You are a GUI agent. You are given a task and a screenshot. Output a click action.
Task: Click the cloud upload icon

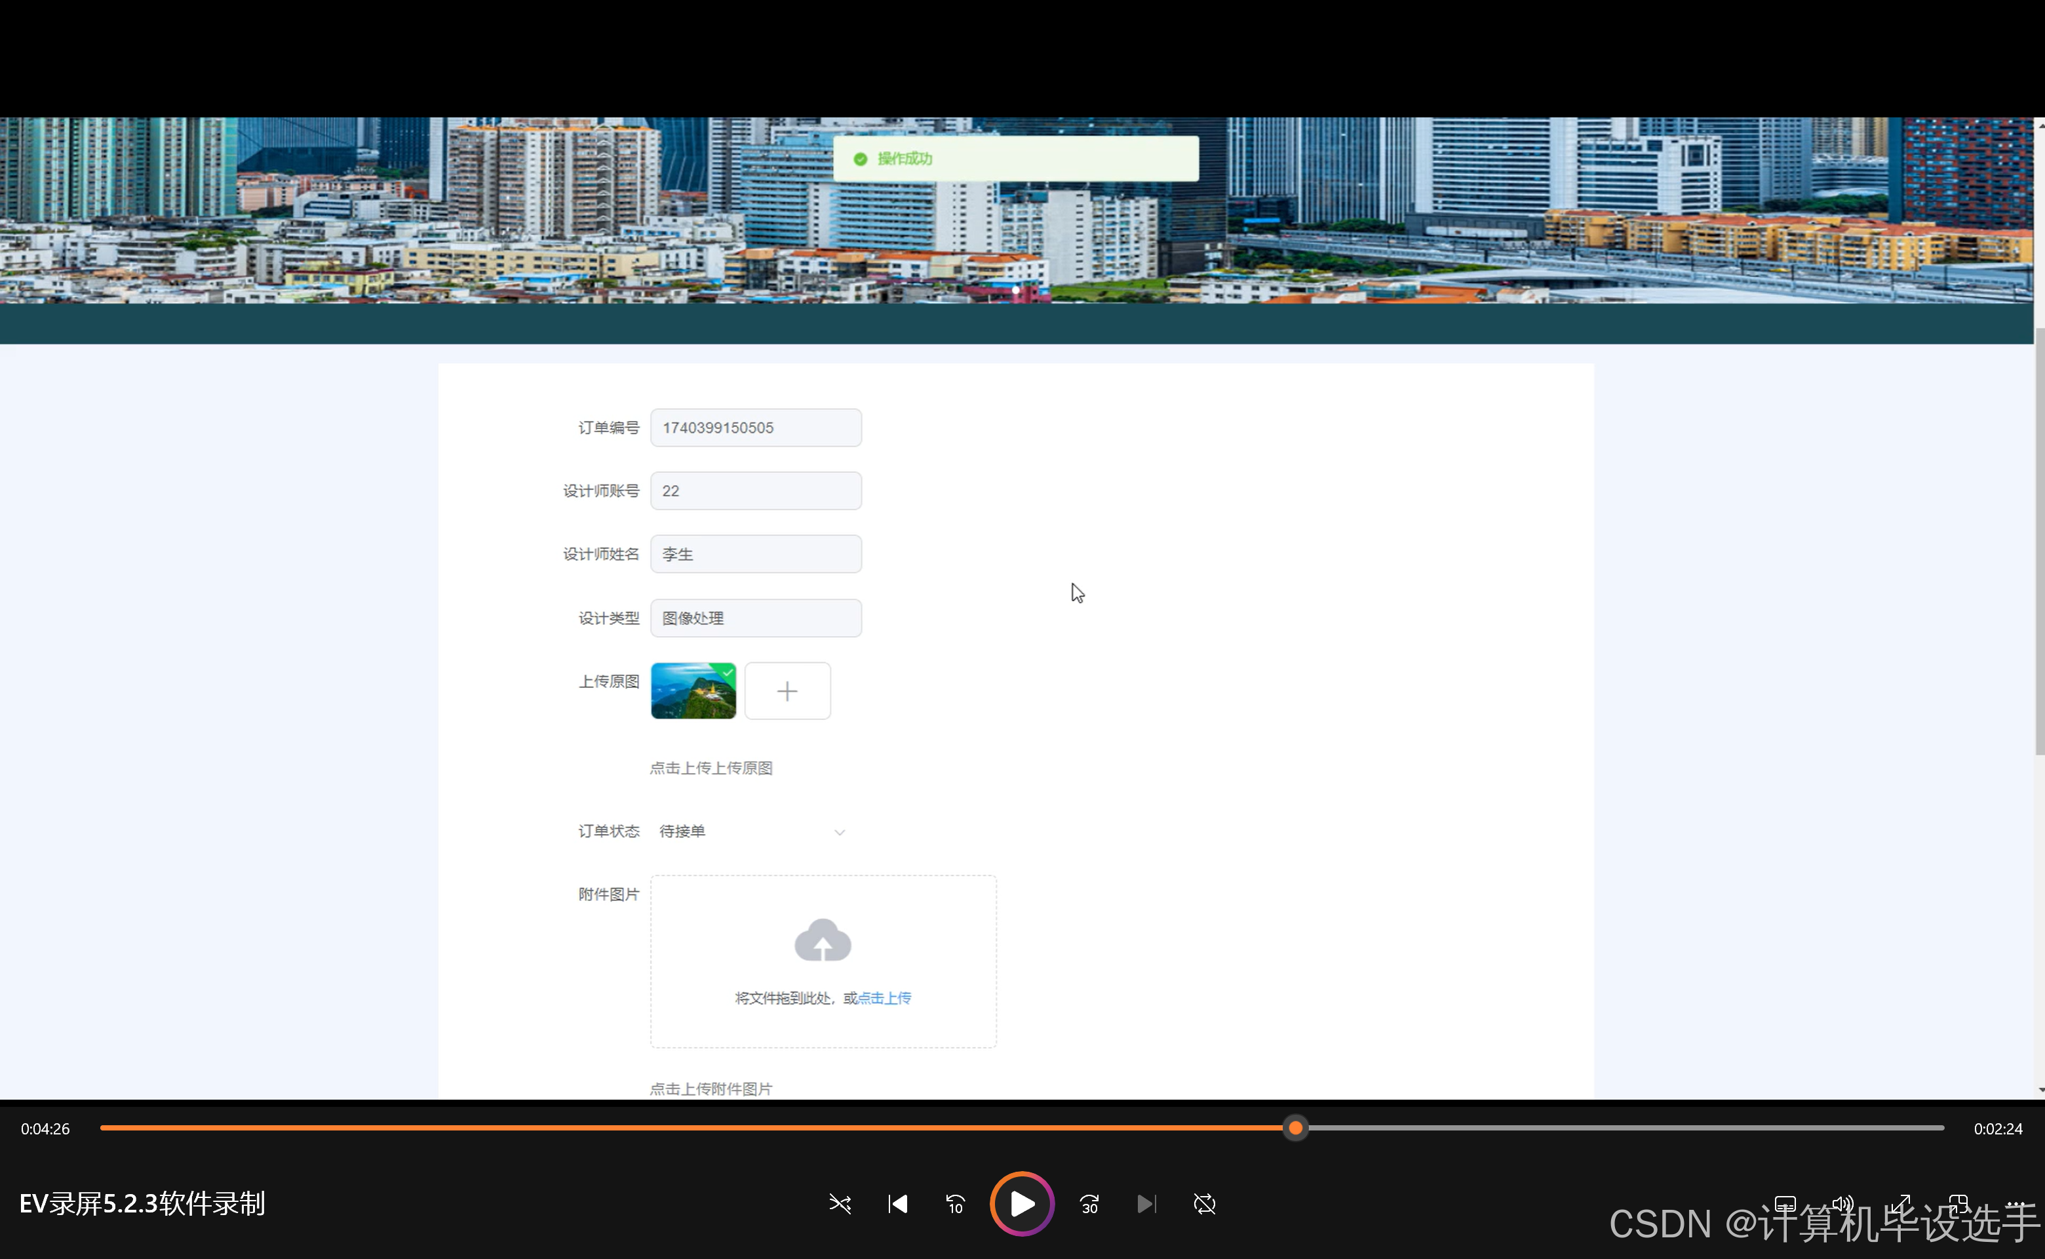[x=823, y=941]
